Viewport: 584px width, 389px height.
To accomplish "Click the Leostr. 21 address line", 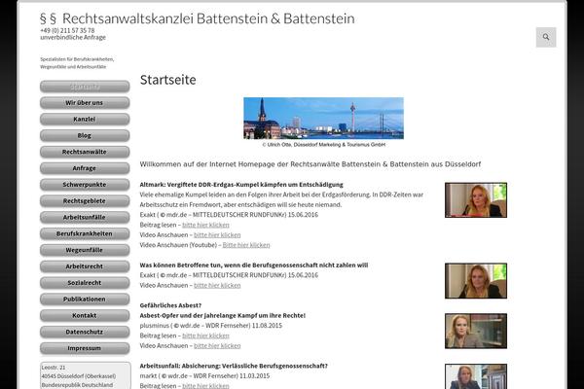I will (x=54, y=368).
